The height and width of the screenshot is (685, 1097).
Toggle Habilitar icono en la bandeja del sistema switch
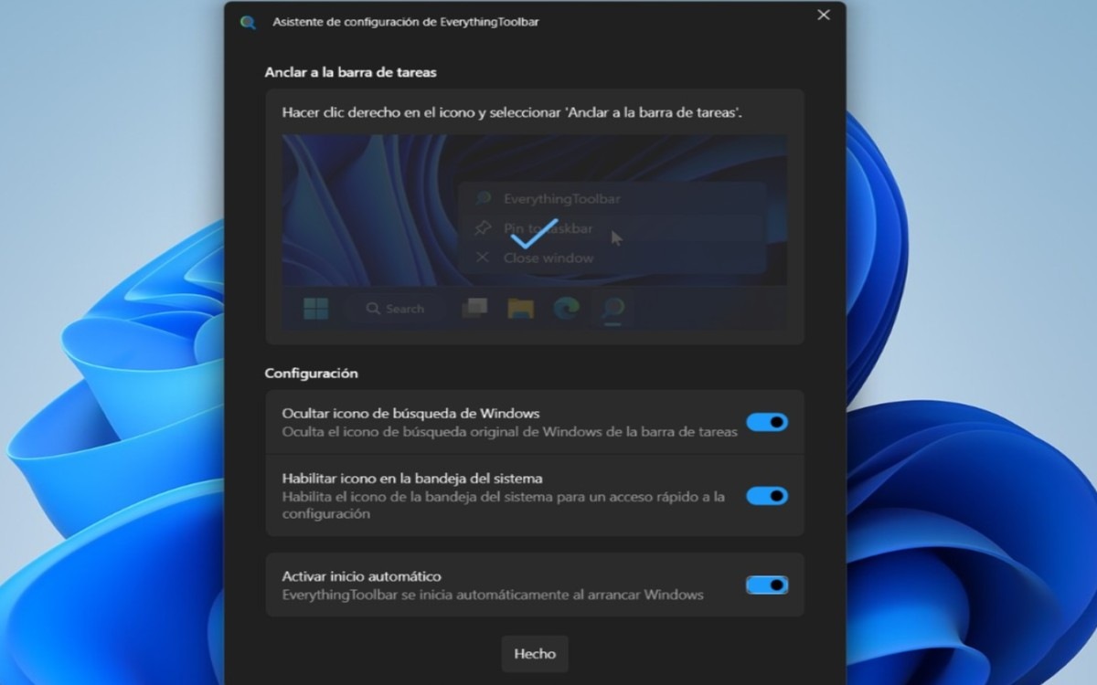[x=767, y=496]
